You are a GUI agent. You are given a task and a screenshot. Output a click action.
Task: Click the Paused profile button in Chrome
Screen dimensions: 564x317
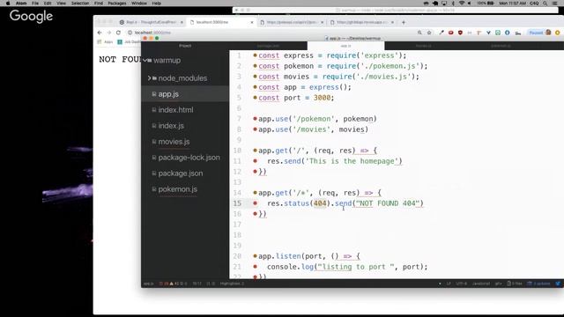(539, 33)
